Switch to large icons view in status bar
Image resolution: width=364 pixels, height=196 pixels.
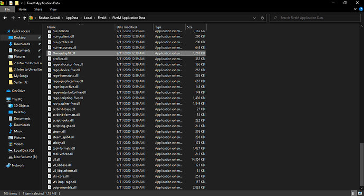[360, 193]
